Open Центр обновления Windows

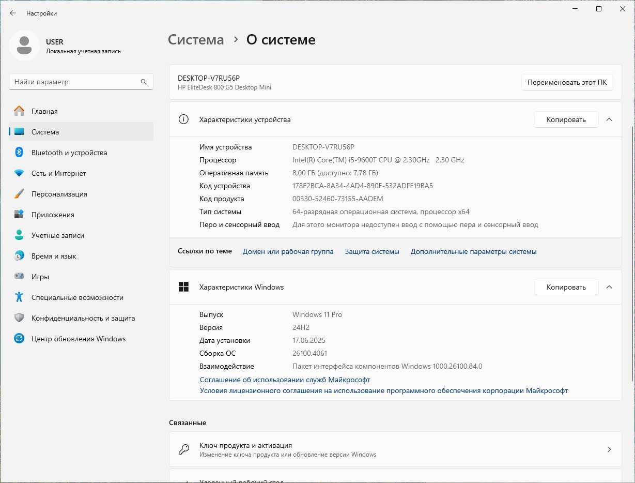[81, 339]
